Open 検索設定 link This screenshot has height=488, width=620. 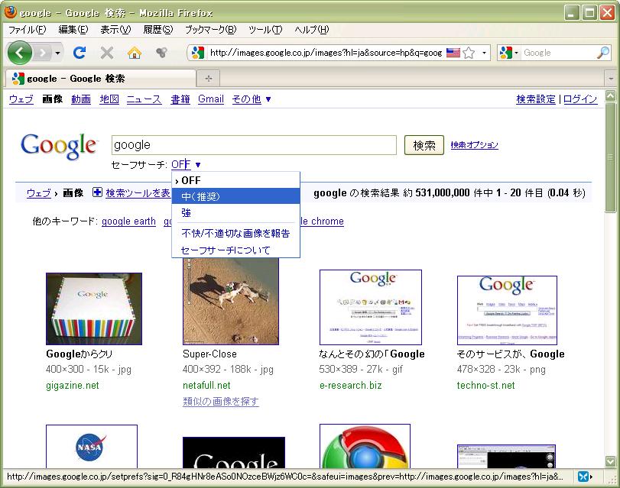tap(536, 99)
